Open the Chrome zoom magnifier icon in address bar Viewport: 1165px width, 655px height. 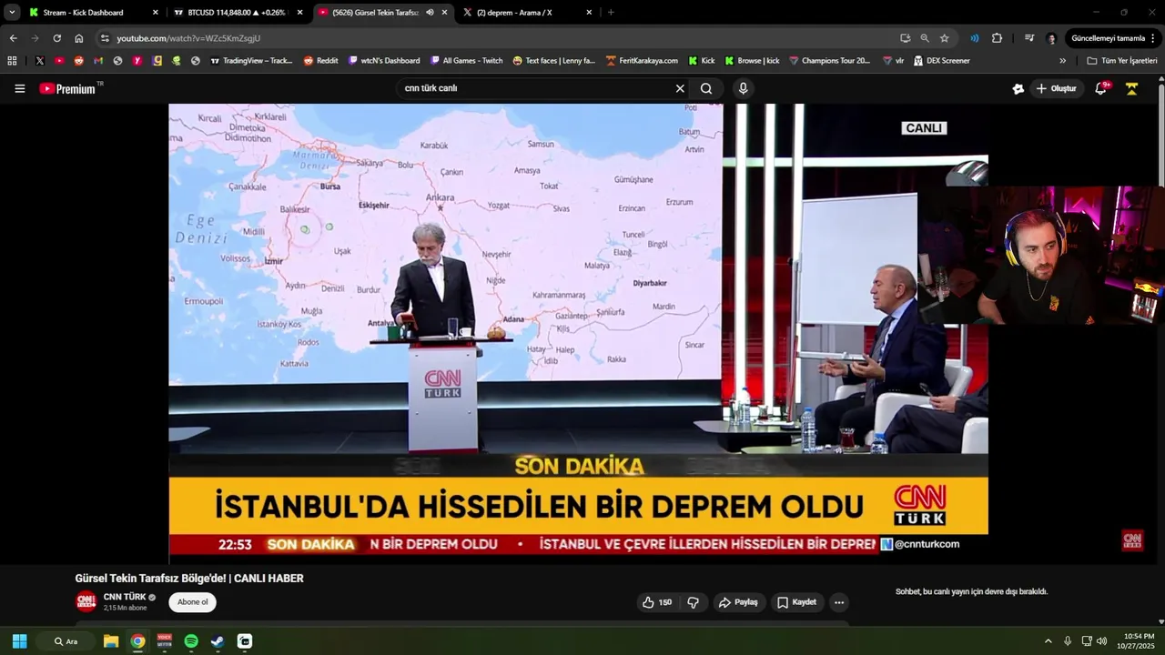click(x=925, y=38)
